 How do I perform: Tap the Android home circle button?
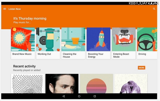[x=79, y=96]
